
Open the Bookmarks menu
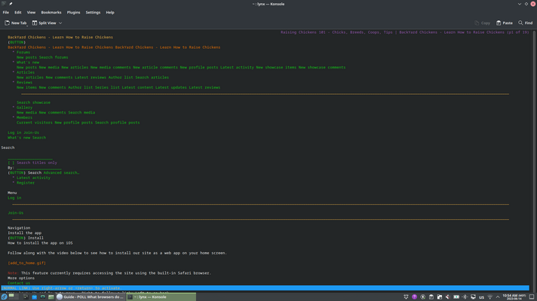51,12
